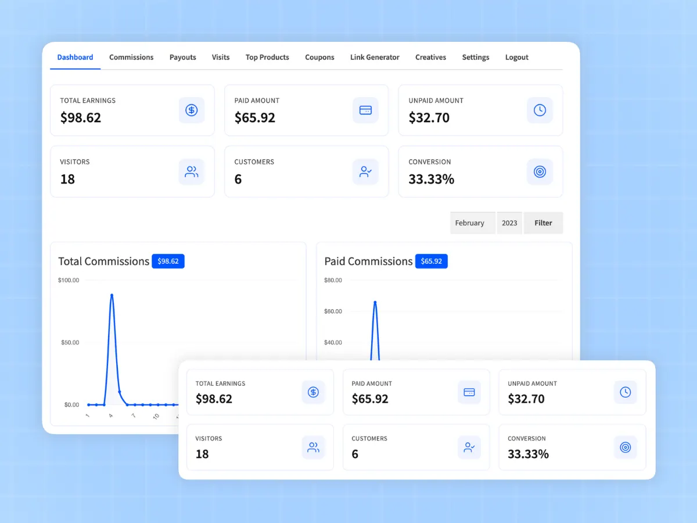Select the Creatives navigation item
This screenshot has width=697, height=523.
430,57
